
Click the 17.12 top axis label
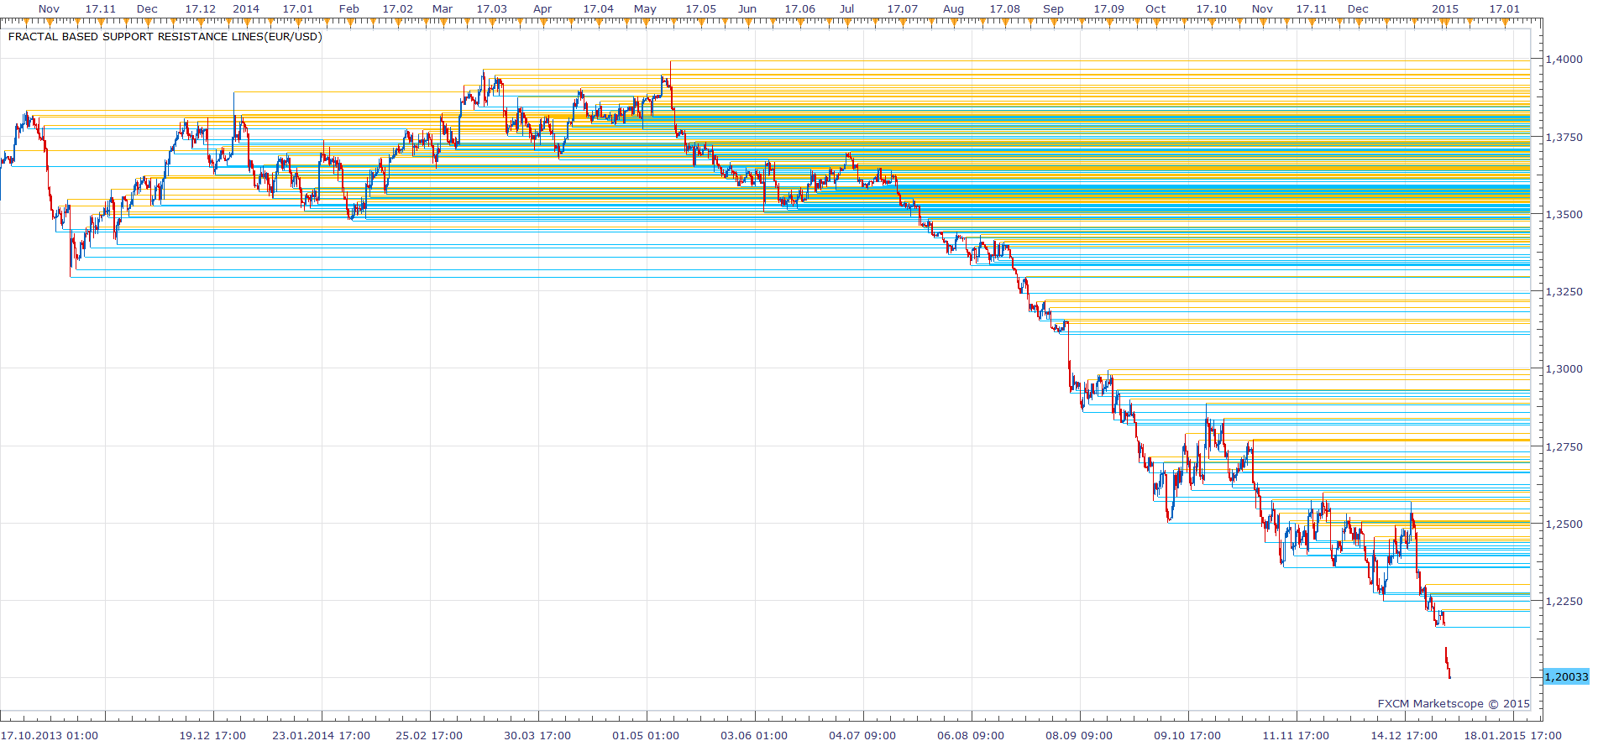point(200,8)
